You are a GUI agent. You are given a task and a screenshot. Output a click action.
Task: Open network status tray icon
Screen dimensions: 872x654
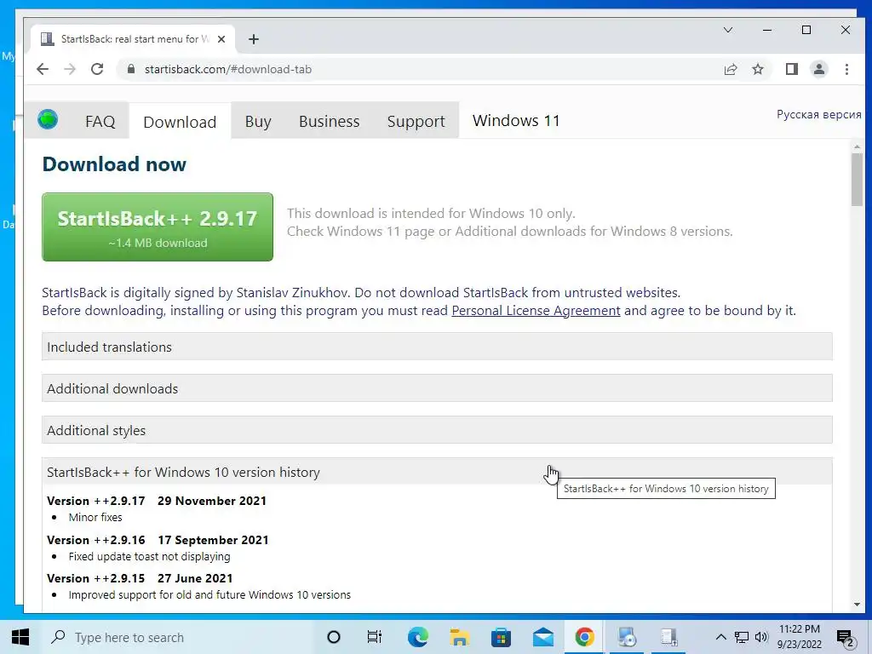coord(742,637)
